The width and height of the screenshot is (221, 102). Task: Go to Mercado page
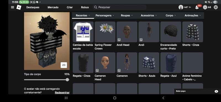point(53,7)
